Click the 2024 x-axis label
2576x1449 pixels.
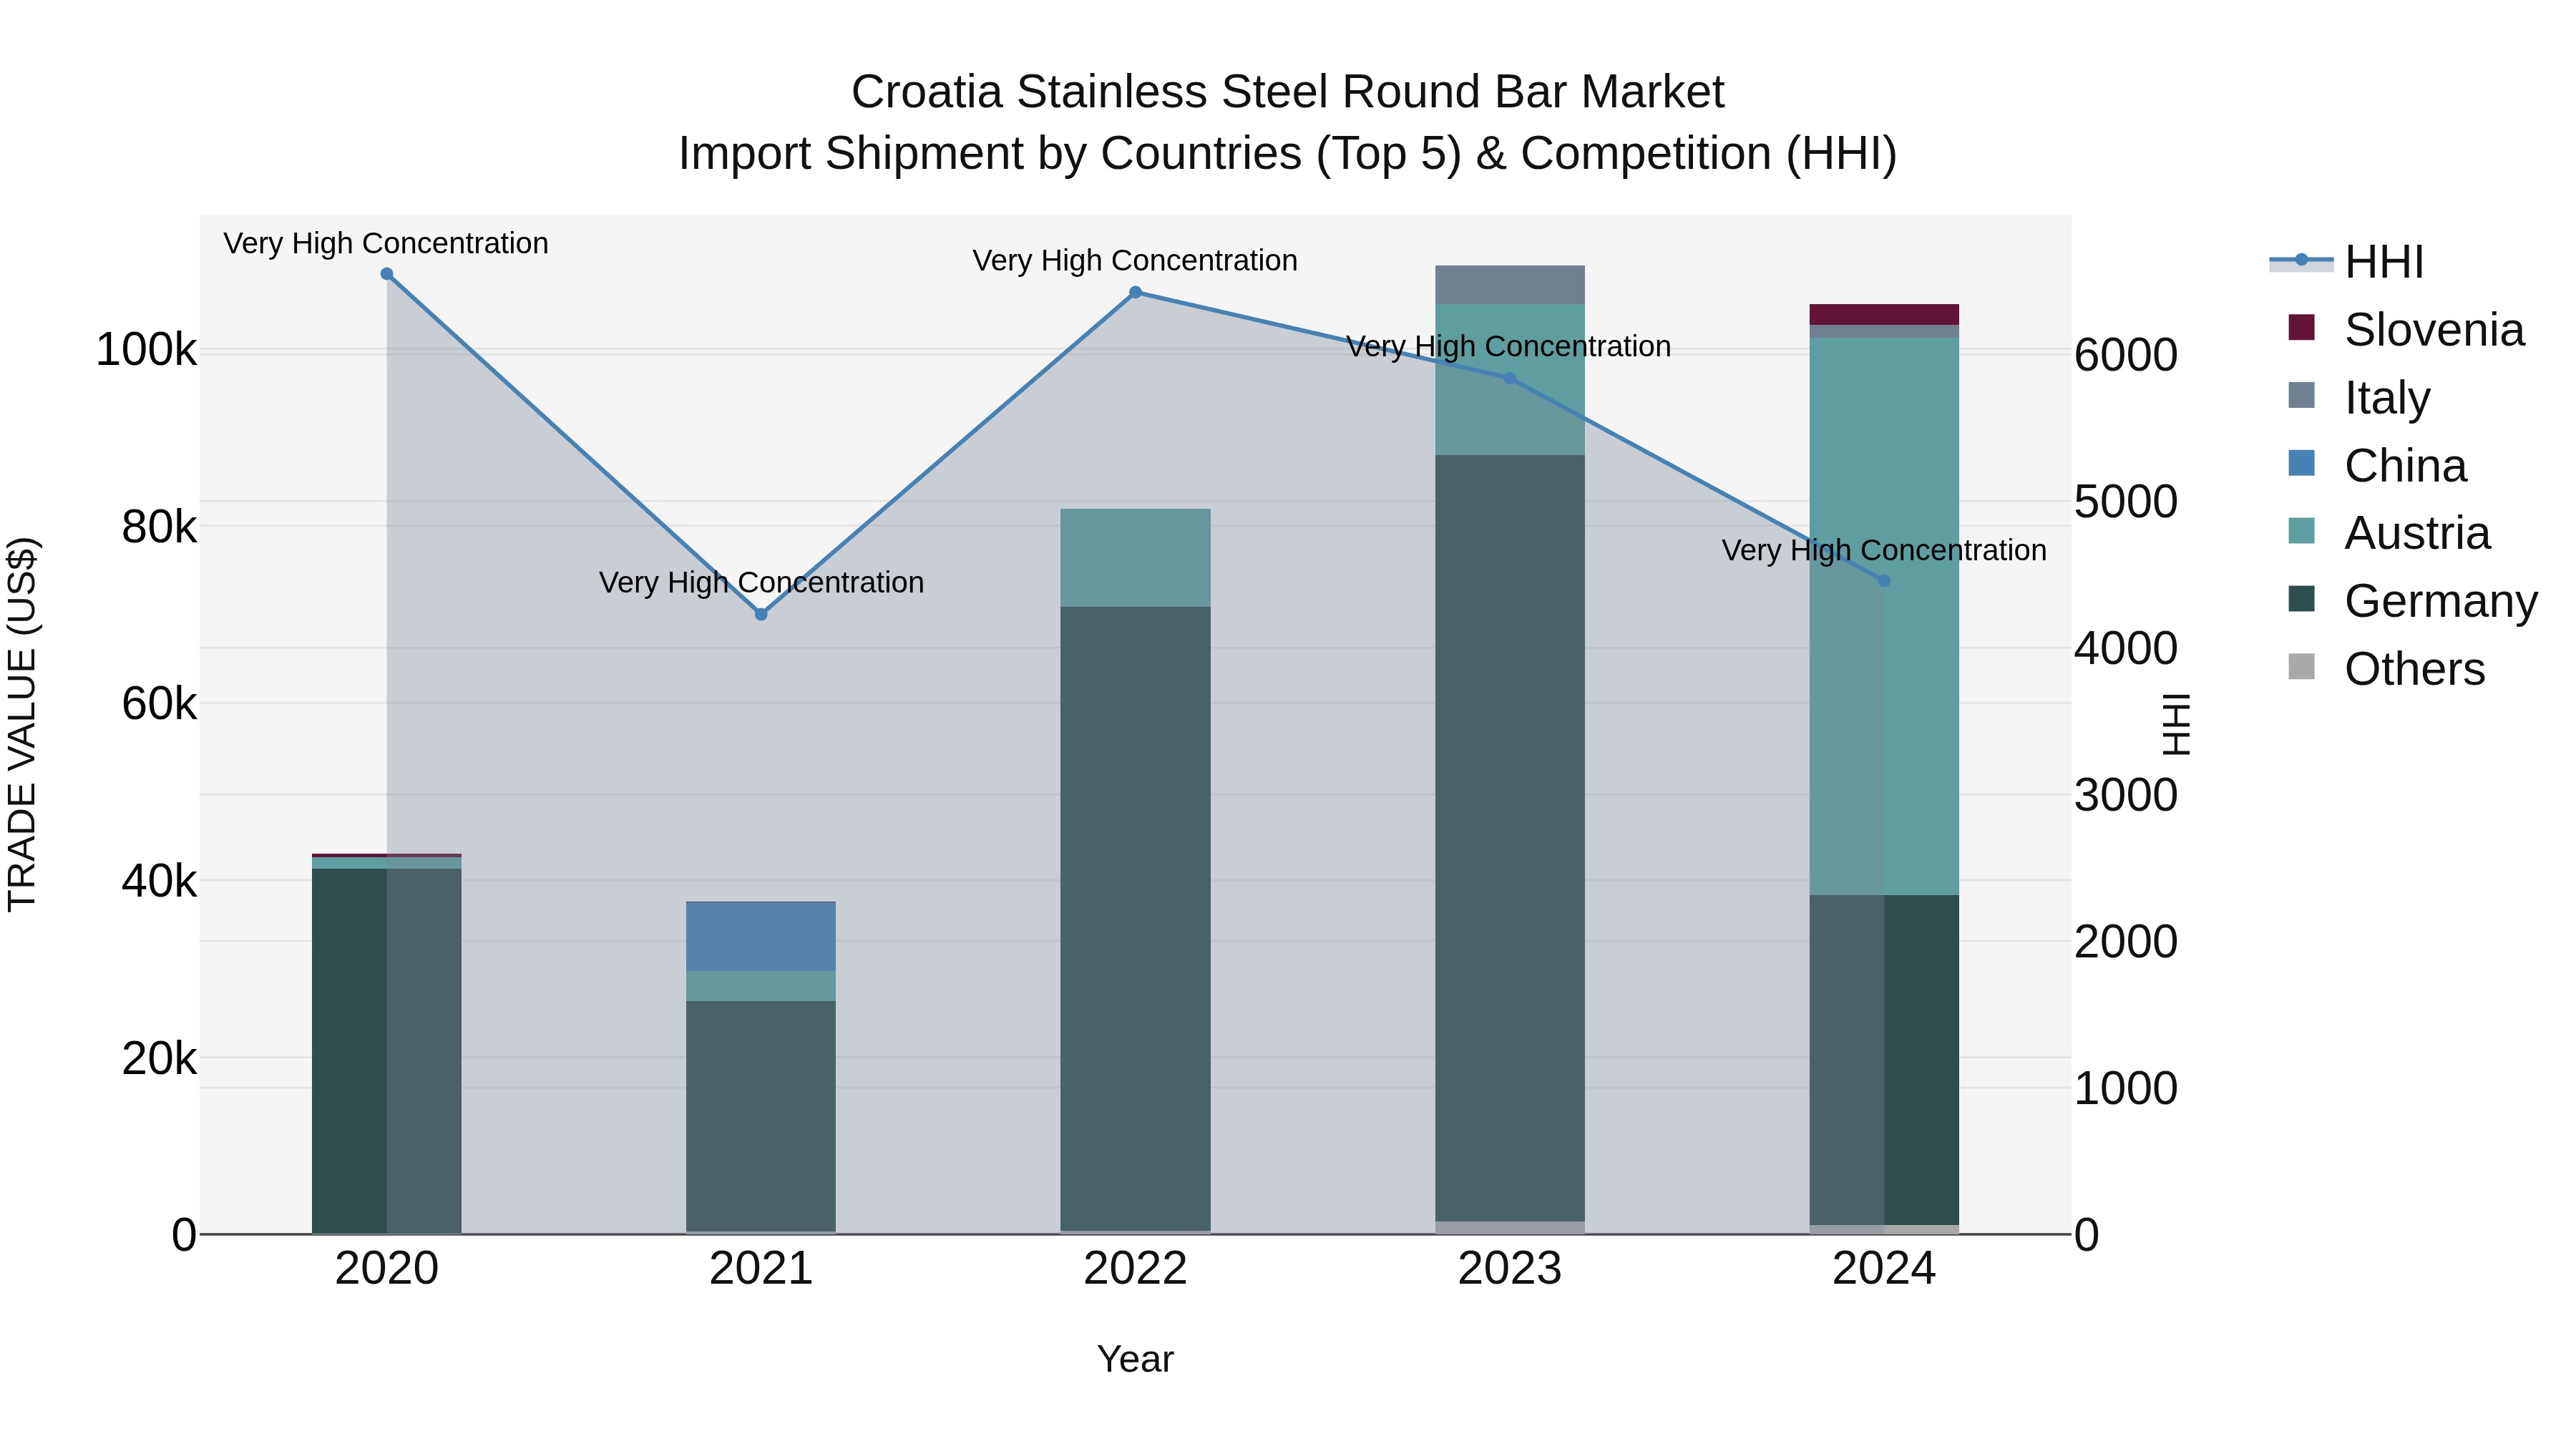point(1884,1269)
